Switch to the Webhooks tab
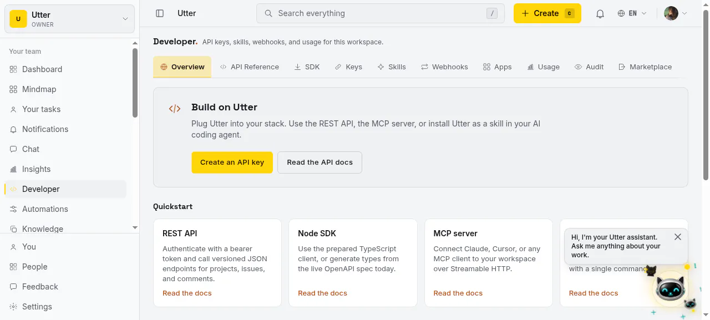 pos(444,67)
